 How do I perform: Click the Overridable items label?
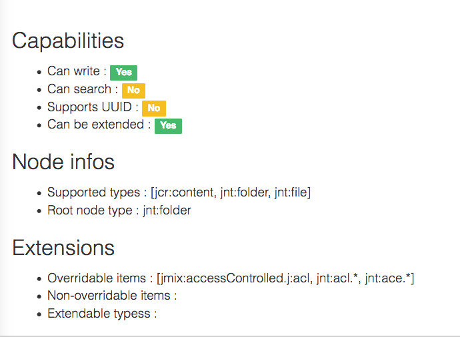(97, 278)
